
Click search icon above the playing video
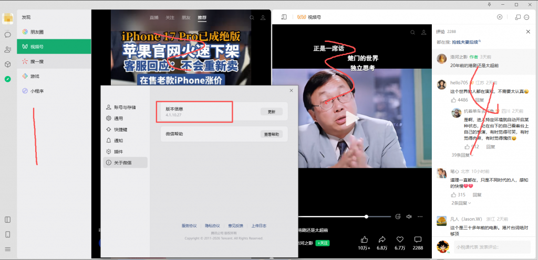(413, 32)
